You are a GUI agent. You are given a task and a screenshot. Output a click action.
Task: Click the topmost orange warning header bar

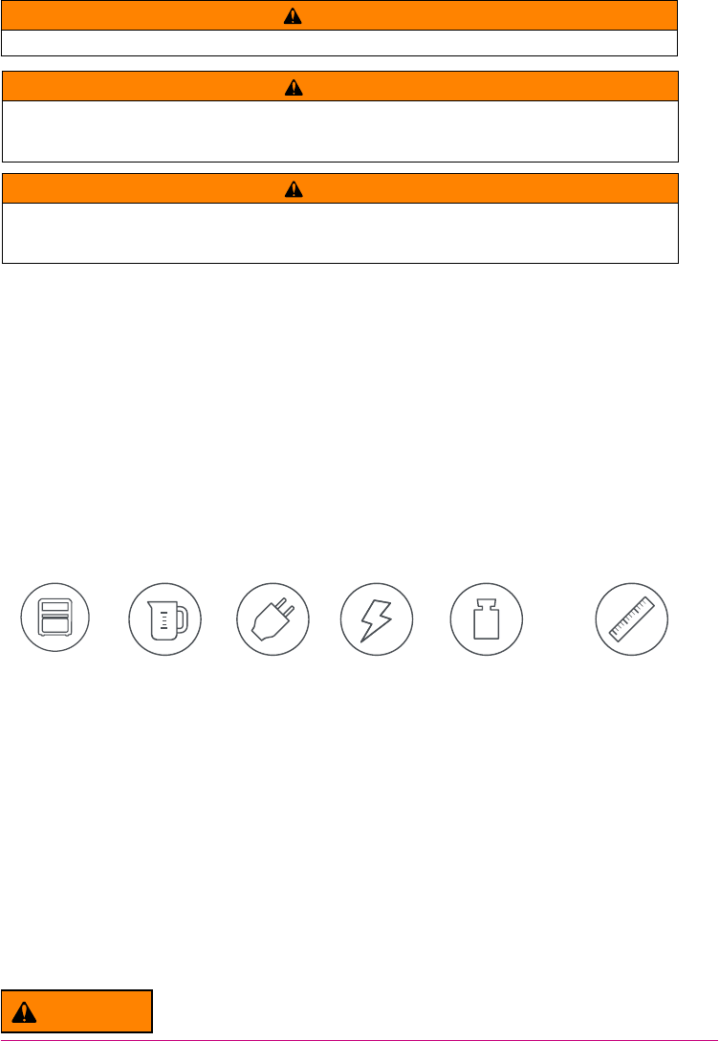pos(339,15)
